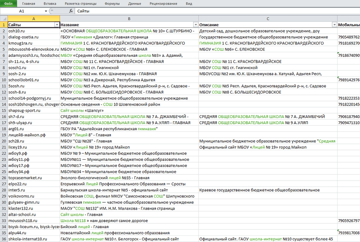Viewport: 360px width, 242px height.
Task: Click the Insert Function fx icon
Action: coord(71,11)
